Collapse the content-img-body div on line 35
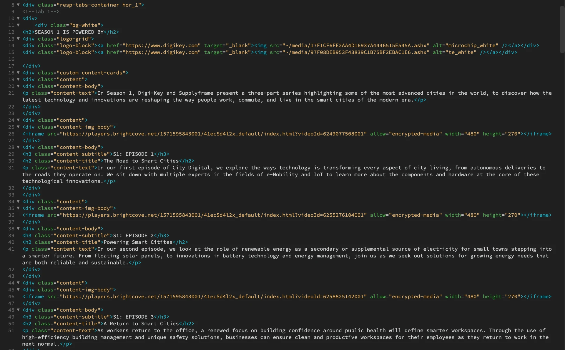 [x=18, y=208]
